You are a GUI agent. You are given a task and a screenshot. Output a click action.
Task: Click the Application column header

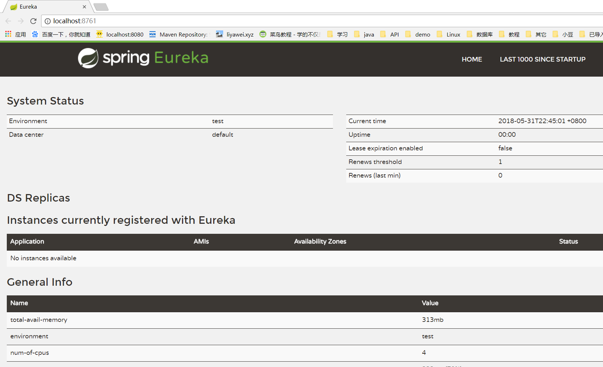pos(27,242)
